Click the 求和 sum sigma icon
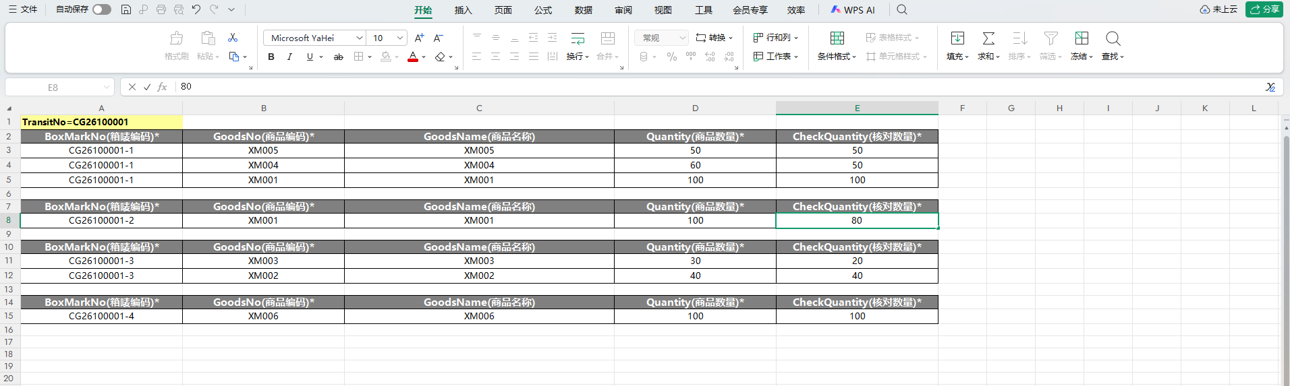 pos(988,38)
